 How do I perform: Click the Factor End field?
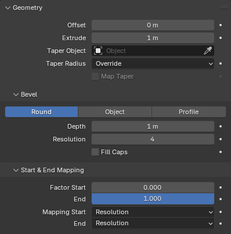[x=153, y=199]
